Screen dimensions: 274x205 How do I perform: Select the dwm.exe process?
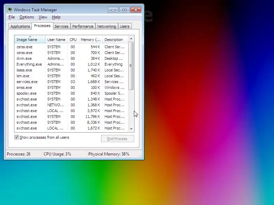pyautogui.click(x=71, y=58)
